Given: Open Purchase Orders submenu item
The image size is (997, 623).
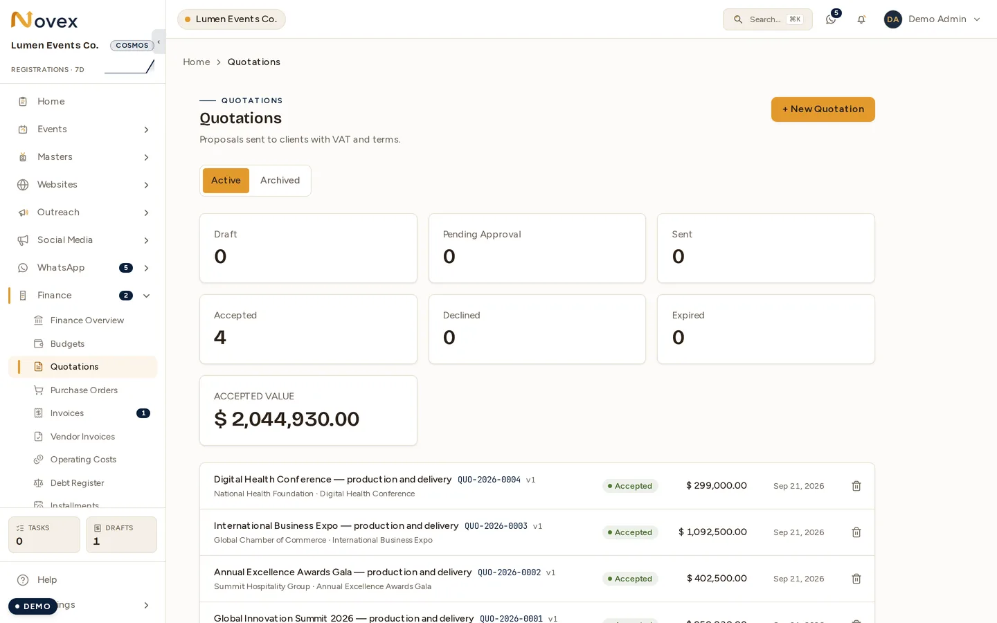Looking at the screenshot, I should click(82, 390).
